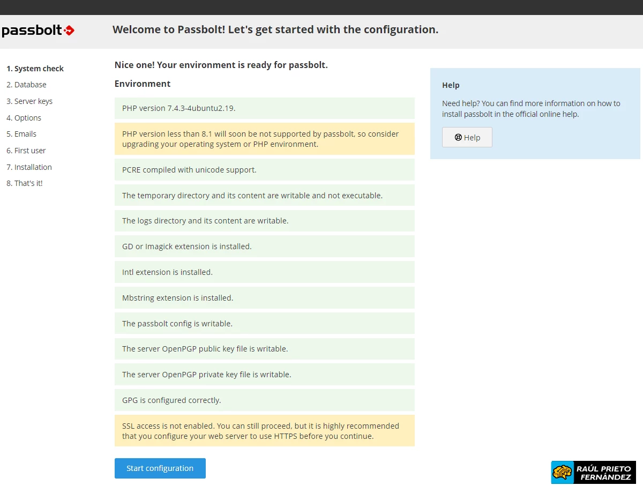
Task: Select the System check step
Action: [x=35, y=69]
